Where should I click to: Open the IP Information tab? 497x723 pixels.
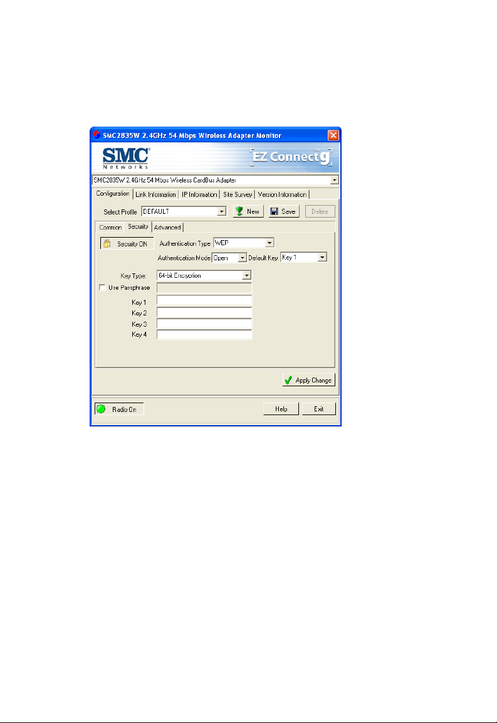pos(199,194)
